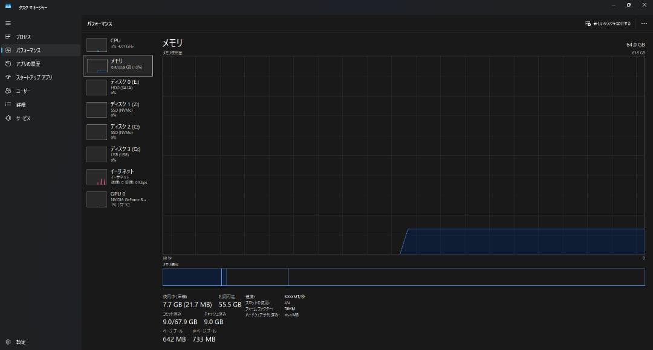Viewport: 653px width, 350px height.
Task: Select the イーサネット network item
Action: point(119,177)
